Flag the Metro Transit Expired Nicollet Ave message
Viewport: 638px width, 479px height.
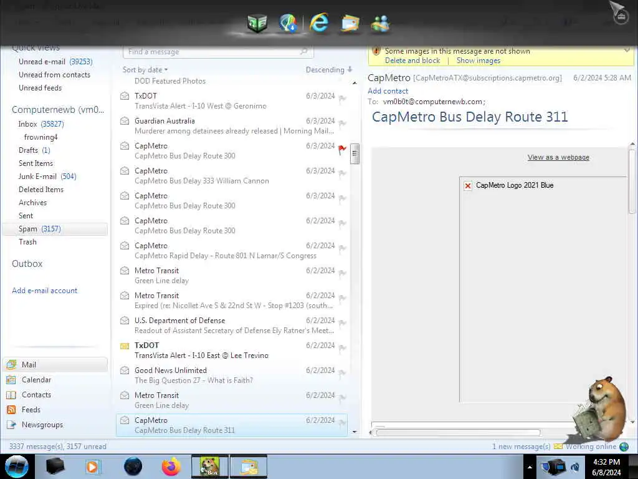tap(342, 299)
